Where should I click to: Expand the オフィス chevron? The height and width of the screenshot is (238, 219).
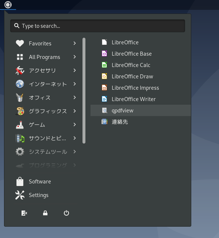(x=74, y=97)
